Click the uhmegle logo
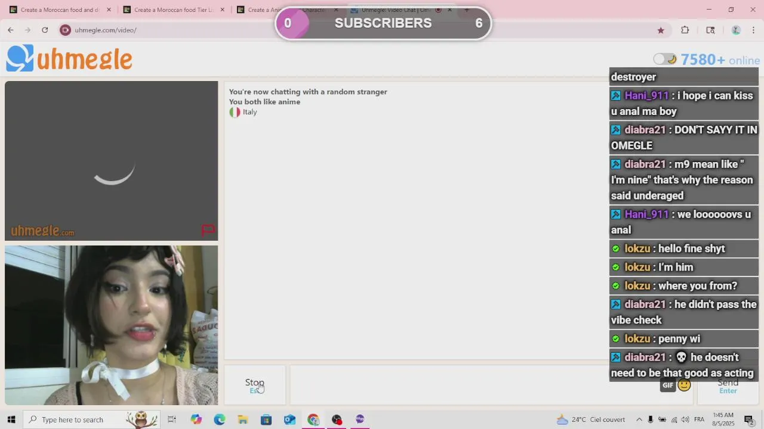The image size is (764, 429). click(x=69, y=58)
